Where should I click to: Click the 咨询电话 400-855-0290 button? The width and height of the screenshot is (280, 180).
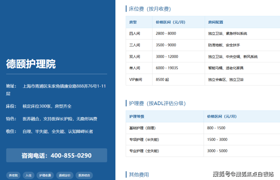(x=57, y=155)
